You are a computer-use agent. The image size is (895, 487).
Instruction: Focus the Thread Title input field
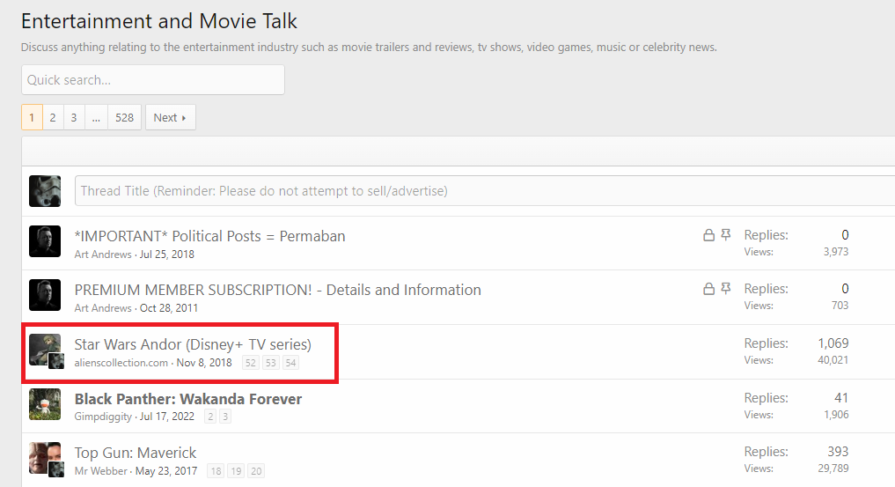coord(485,191)
